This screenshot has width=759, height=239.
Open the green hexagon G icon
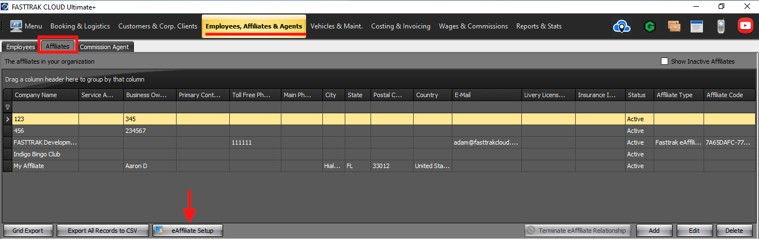tap(650, 26)
